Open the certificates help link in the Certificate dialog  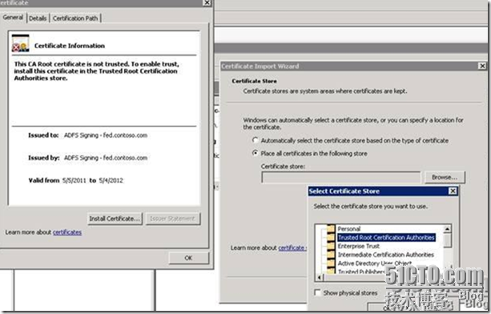(67, 232)
